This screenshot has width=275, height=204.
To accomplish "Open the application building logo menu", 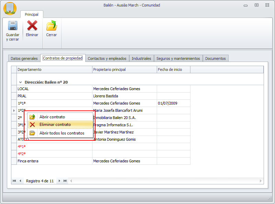I will (x=10, y=8).
